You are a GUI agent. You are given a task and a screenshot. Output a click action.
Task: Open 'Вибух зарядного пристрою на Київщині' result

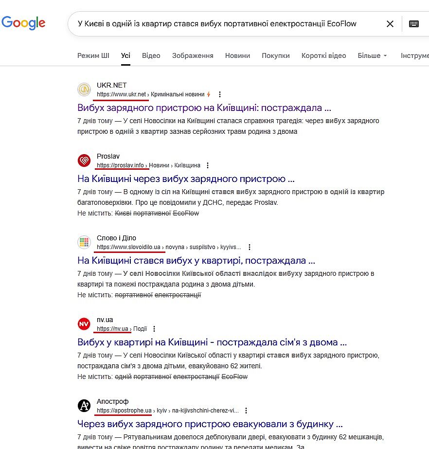(x=204, y=108)
